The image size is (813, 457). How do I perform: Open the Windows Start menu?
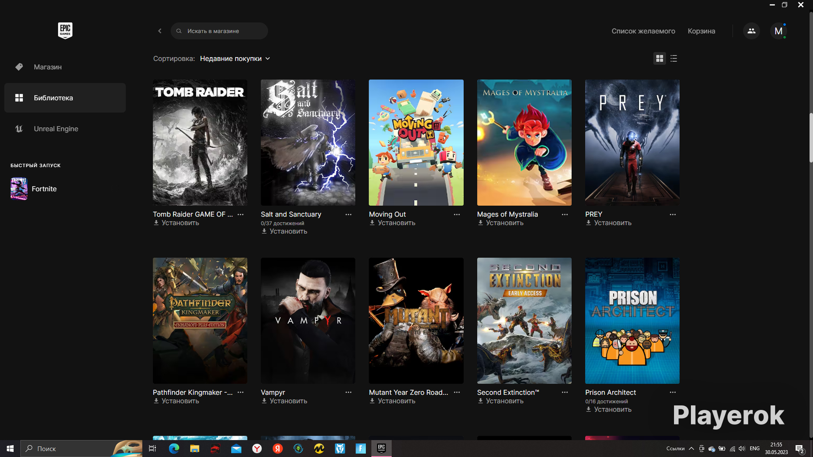[x=10, y=448]
